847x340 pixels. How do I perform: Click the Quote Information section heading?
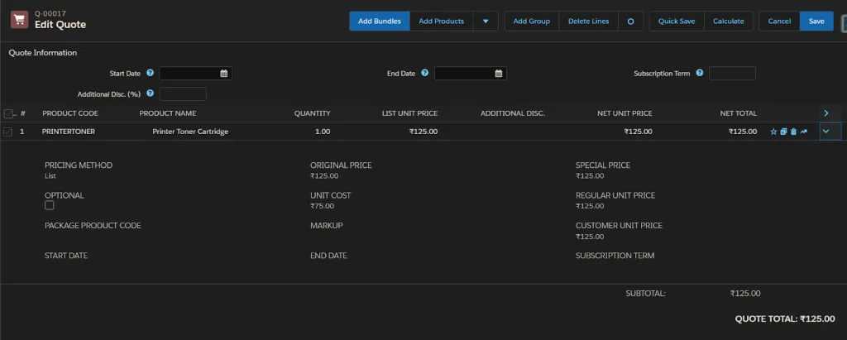click(43, 53)
